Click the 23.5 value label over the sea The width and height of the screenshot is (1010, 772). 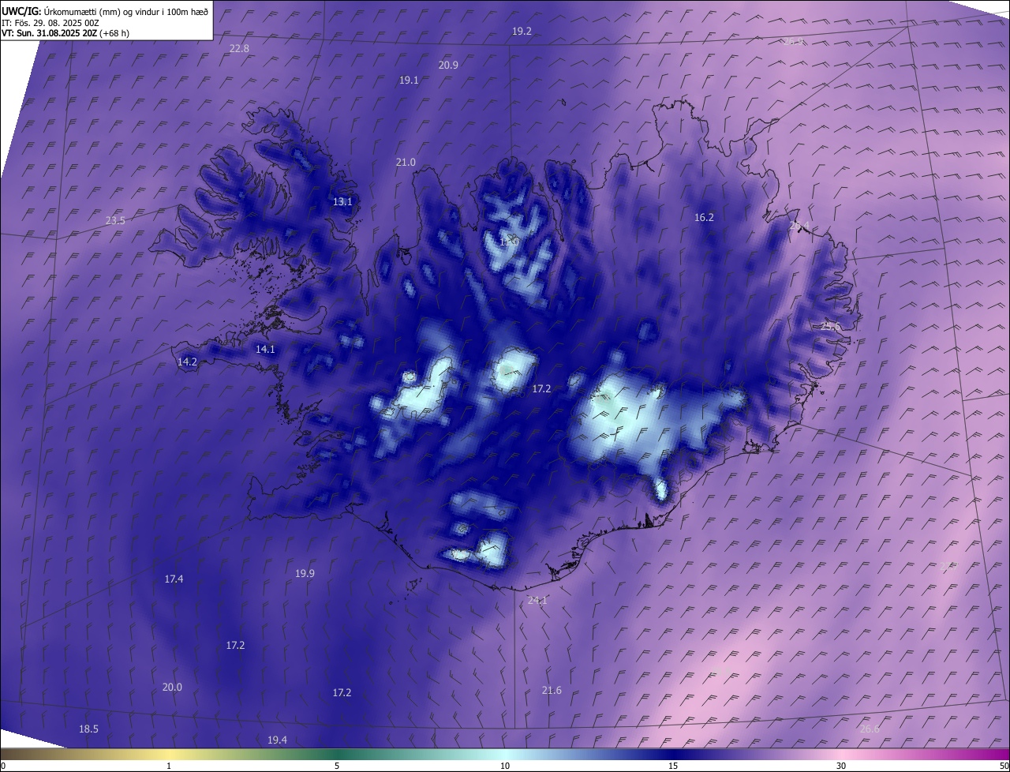(115, 221)
